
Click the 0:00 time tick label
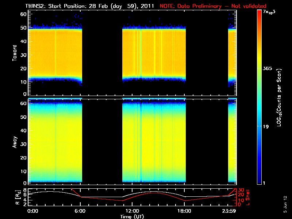coord(32,211)
